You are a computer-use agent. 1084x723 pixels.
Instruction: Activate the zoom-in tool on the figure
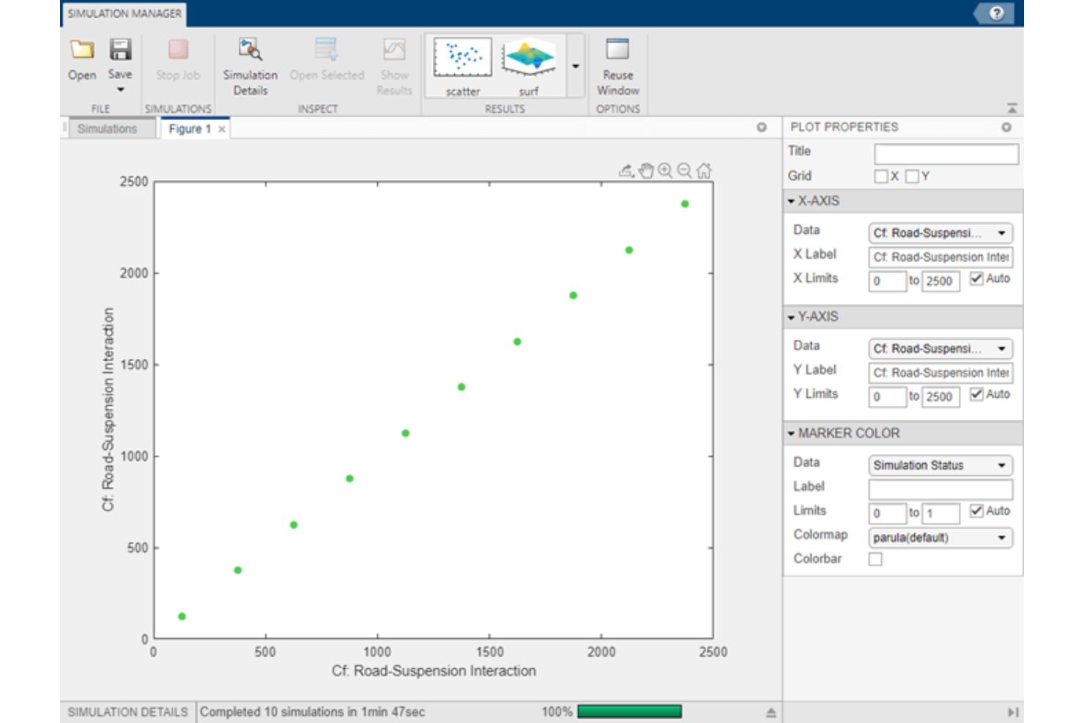[664, 170]
